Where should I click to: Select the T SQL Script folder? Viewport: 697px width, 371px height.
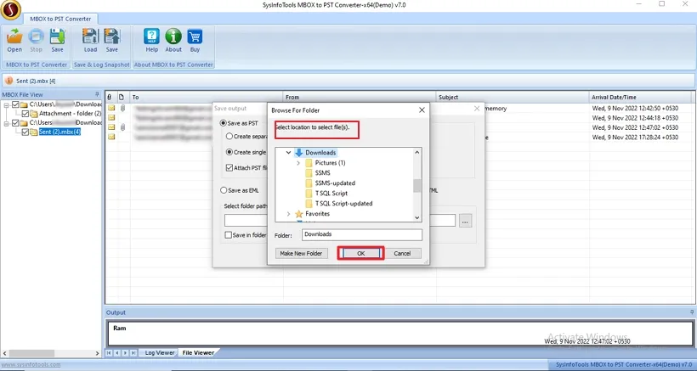pos(331,193)
